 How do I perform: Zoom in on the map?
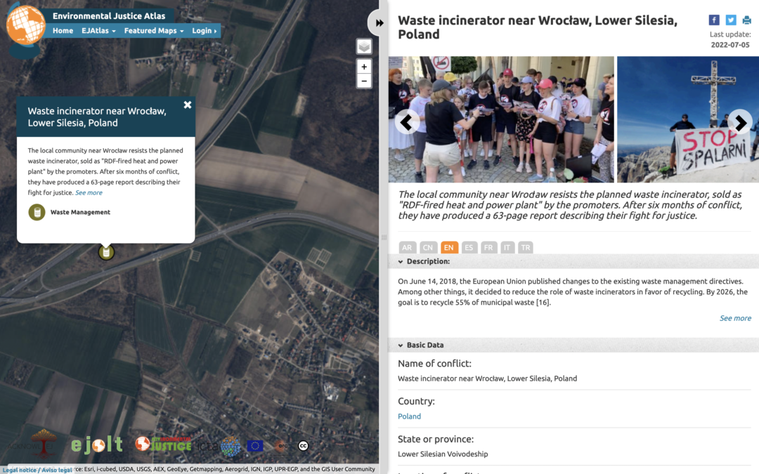pos(364,67)
